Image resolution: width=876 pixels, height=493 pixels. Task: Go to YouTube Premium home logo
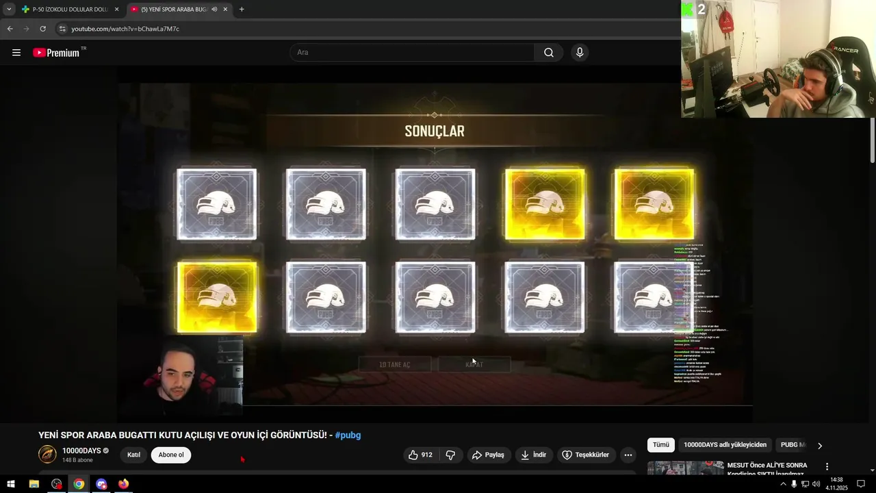[56, 53]
